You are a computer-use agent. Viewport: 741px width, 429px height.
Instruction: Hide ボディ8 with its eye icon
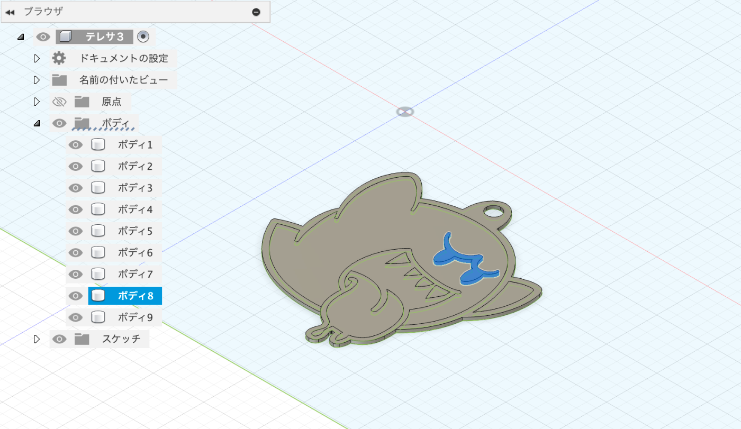click(76, 296)
